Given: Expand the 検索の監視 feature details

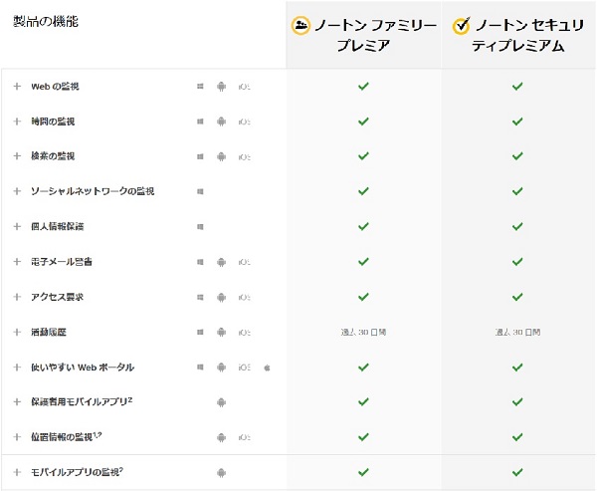Looking at the screenshot, I should [x=17, y=156].
